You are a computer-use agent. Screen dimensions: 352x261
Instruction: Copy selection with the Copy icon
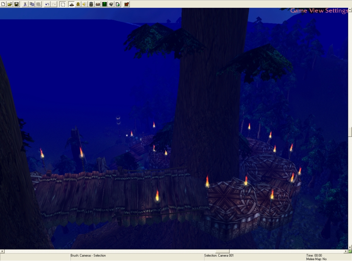pos(32,4)
